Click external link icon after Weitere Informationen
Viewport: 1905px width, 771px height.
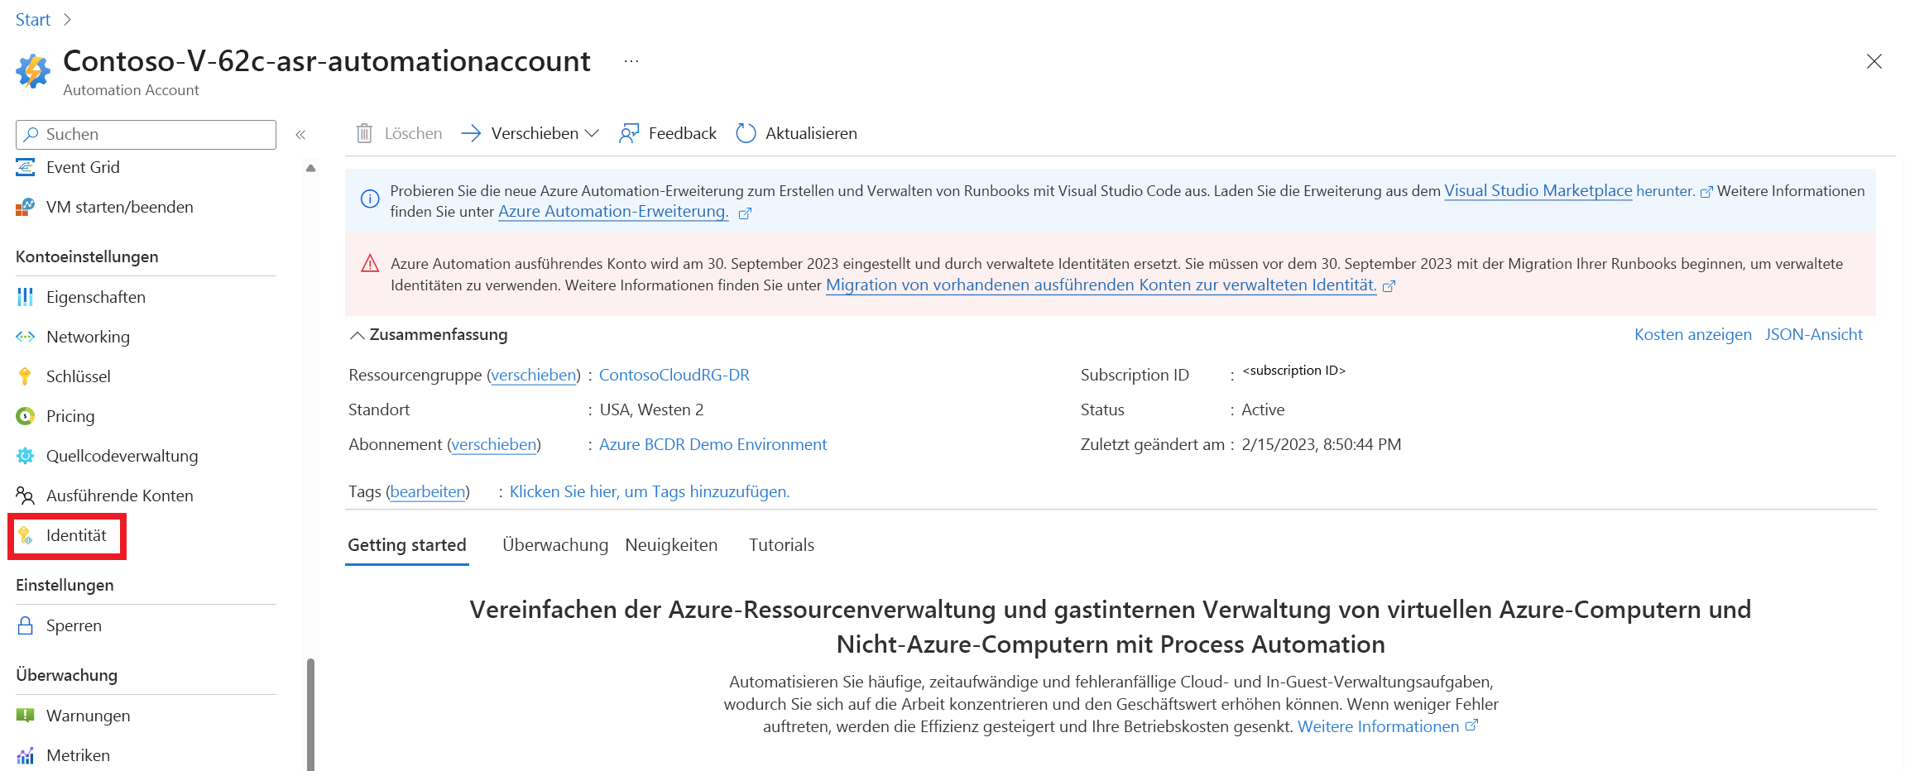[x=1471, y=725]
